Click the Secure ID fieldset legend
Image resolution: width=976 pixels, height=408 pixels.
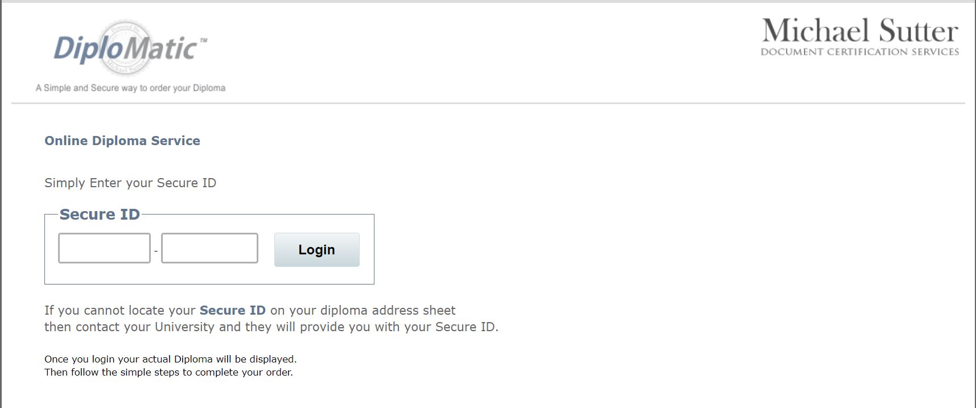(100, 214)
